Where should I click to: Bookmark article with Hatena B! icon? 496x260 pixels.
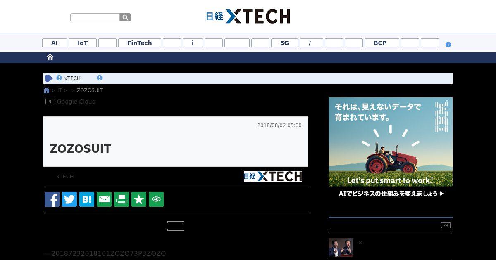pyautogui.click(x=87, y=199)
